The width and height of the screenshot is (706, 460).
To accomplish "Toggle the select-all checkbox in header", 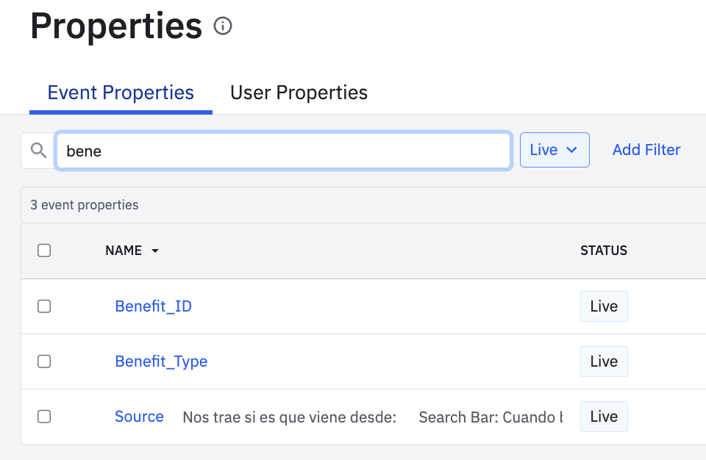I will click(x=44, y=251).
